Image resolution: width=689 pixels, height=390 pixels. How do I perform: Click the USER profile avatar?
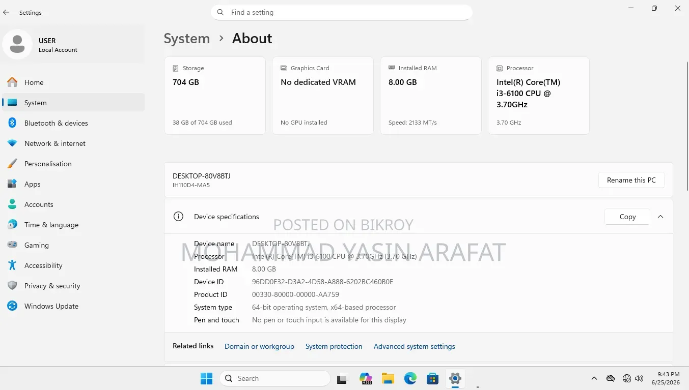point(17,44)
